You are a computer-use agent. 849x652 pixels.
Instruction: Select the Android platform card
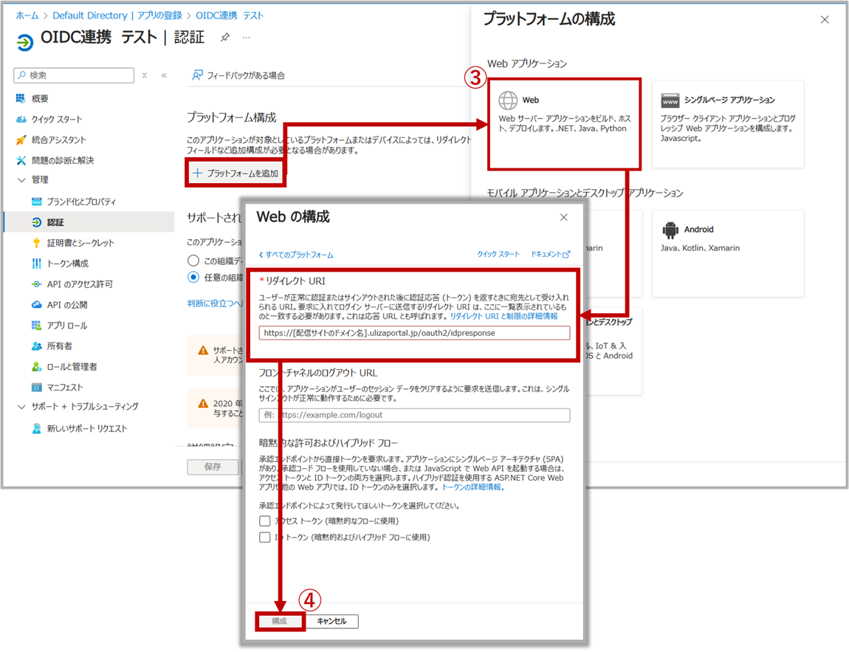pos(728,253)
